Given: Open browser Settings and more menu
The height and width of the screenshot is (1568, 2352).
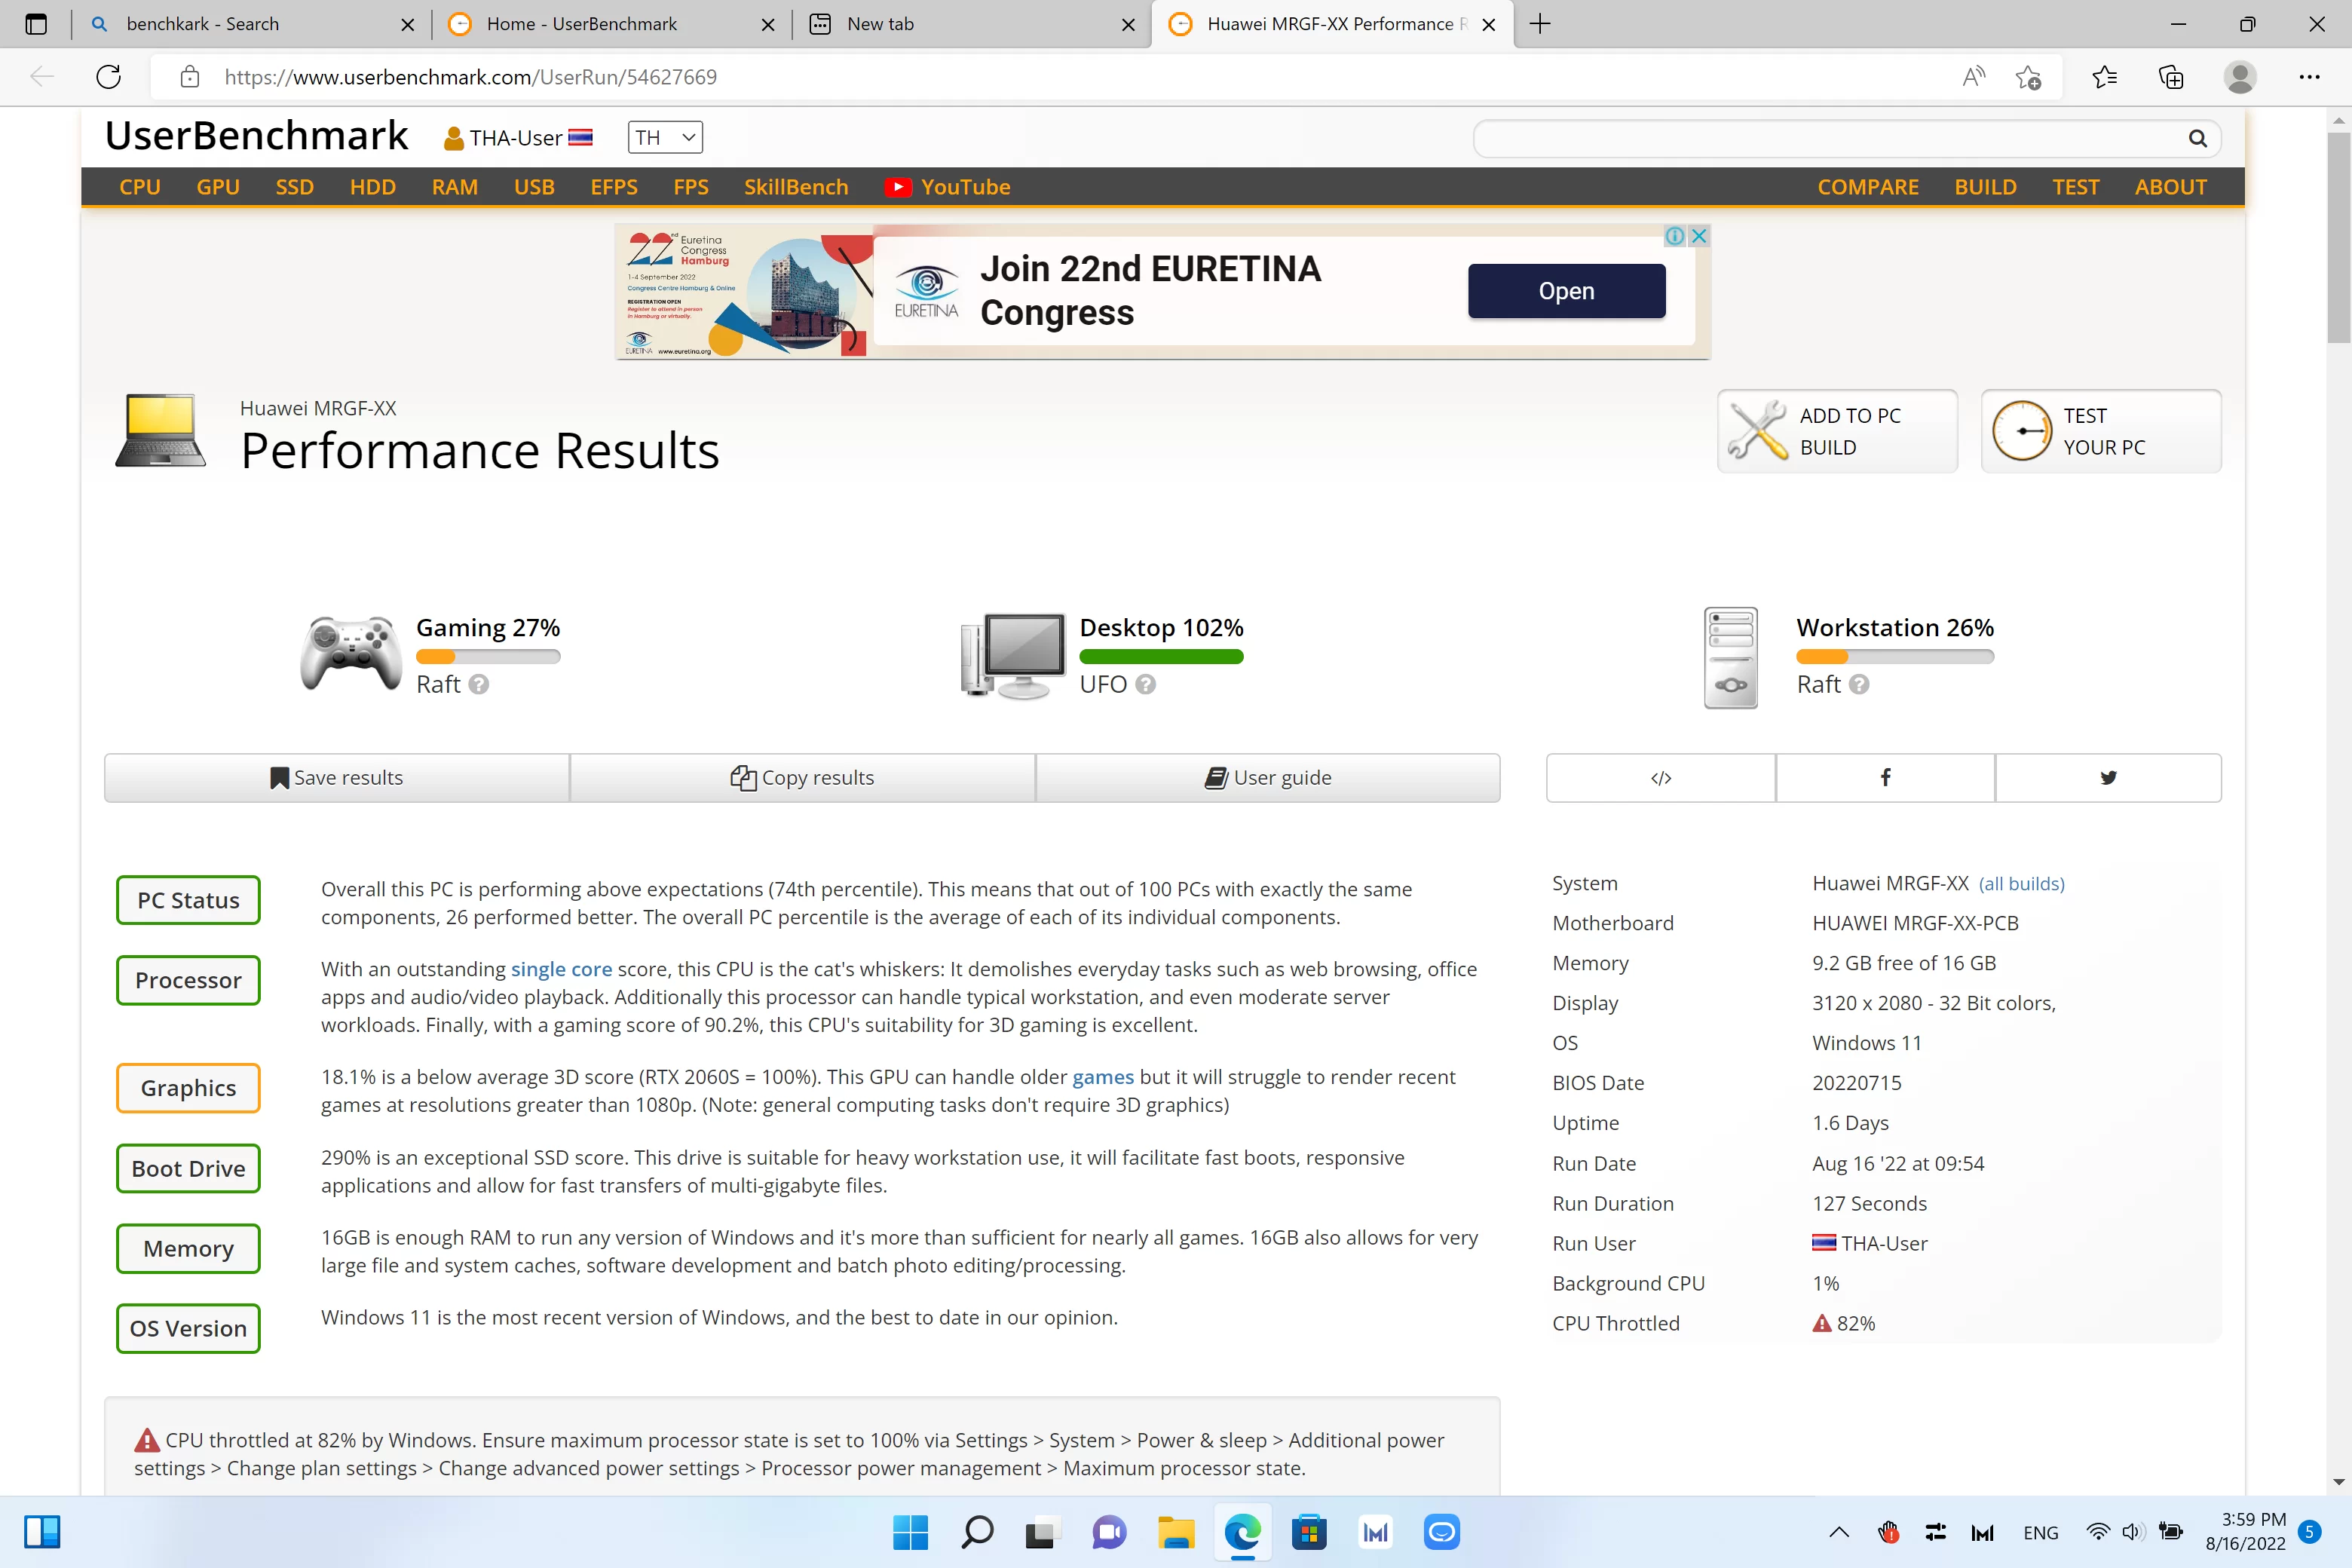Looking at the screenshot, I should click(x=2309, y=77).
